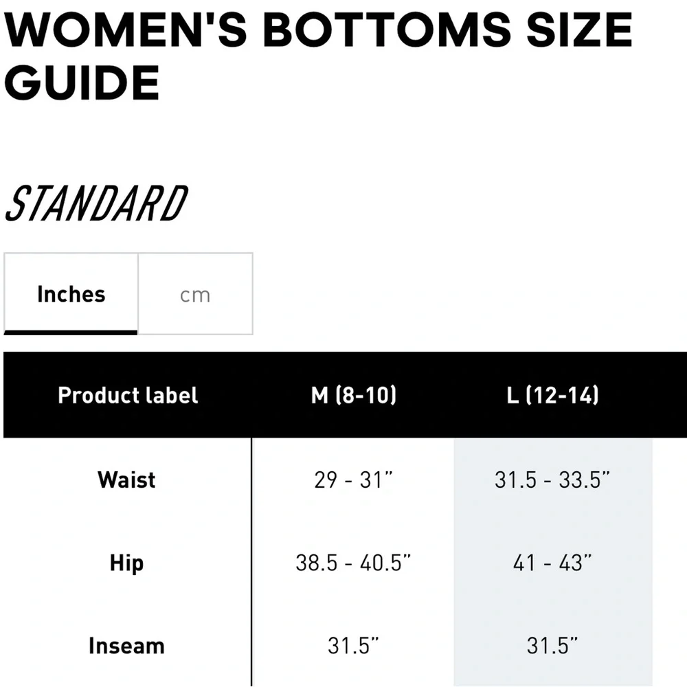Click the STANDARD section heading

click(x=97, y=203)
